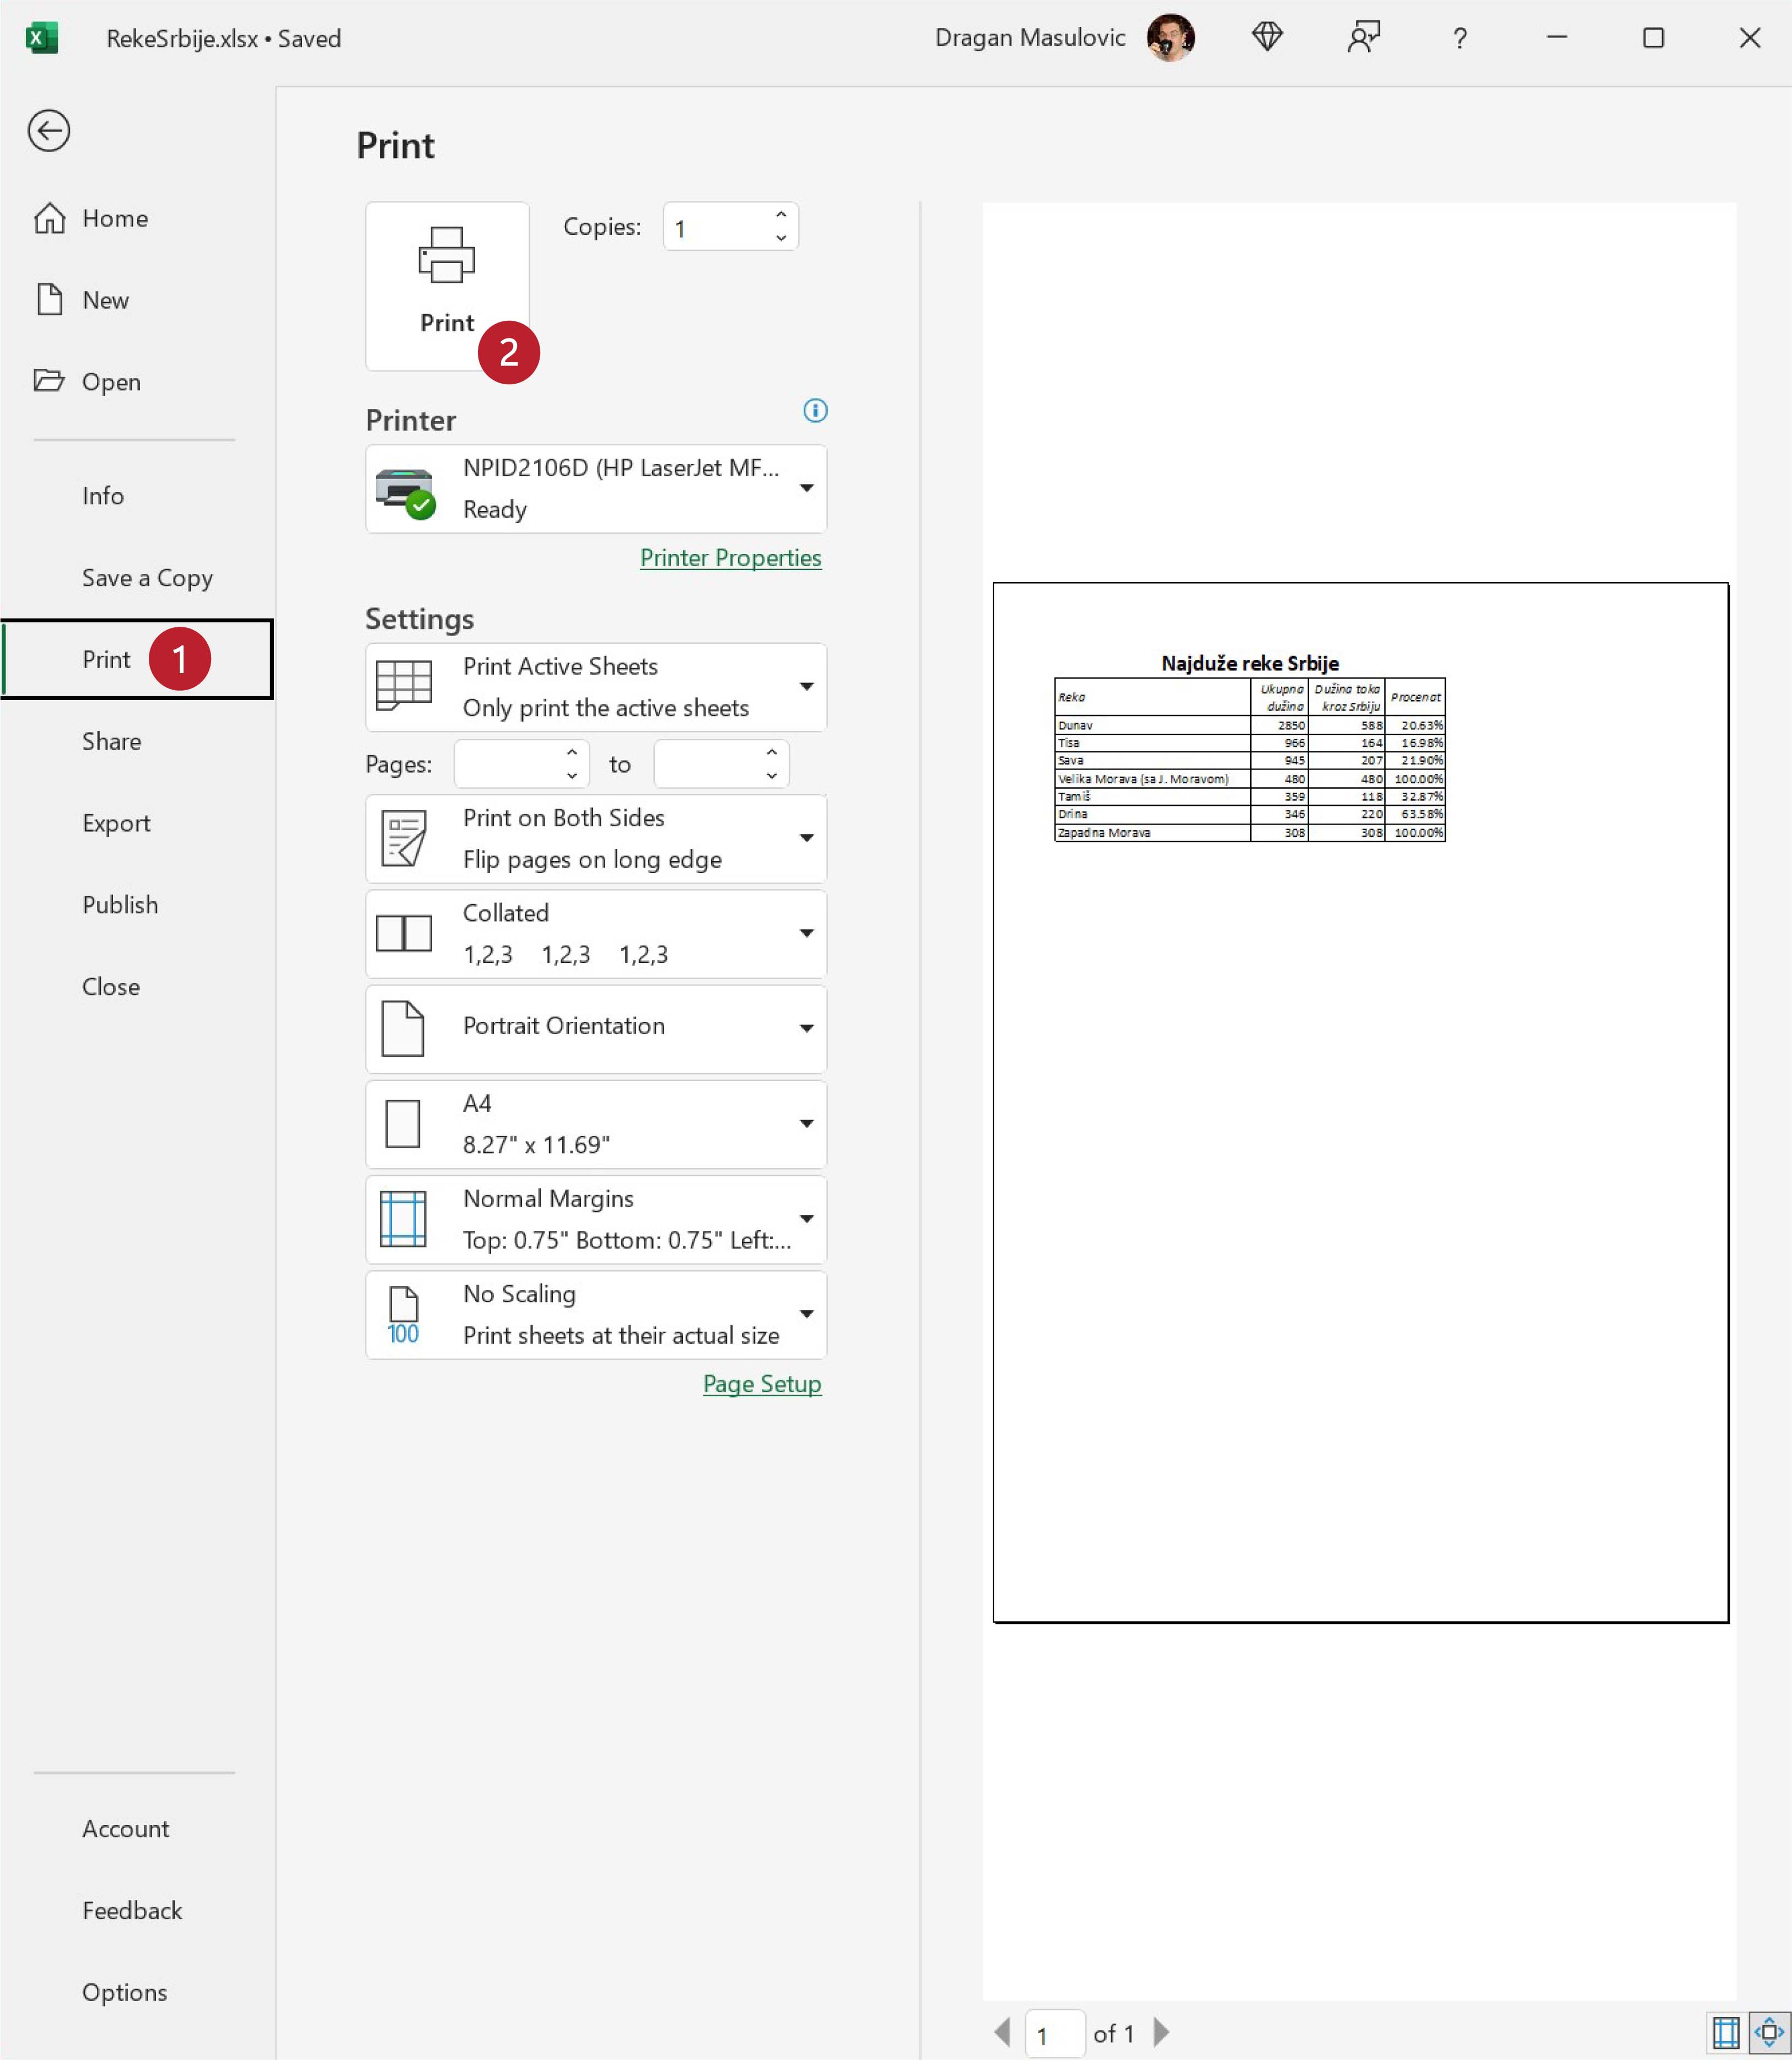Select Export in the sidebar

[x=116, y=823]
